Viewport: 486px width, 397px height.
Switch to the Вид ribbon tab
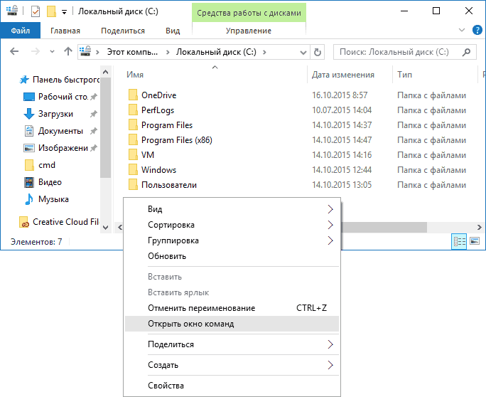point(173,31)
